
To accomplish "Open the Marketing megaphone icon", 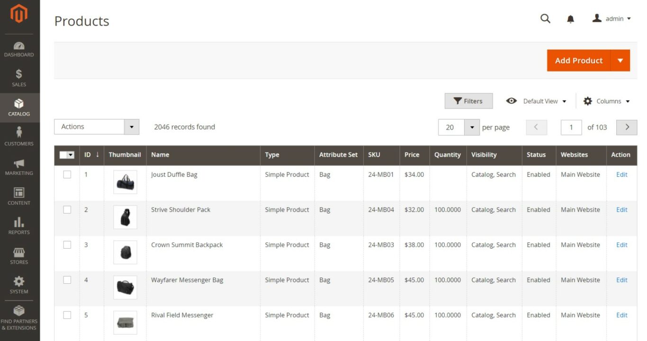I will (x=19, y=163).
